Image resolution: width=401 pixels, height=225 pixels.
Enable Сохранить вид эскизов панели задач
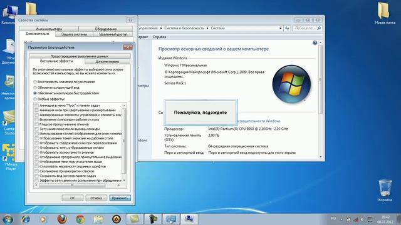pyautogui.click(x=36, y=176)
